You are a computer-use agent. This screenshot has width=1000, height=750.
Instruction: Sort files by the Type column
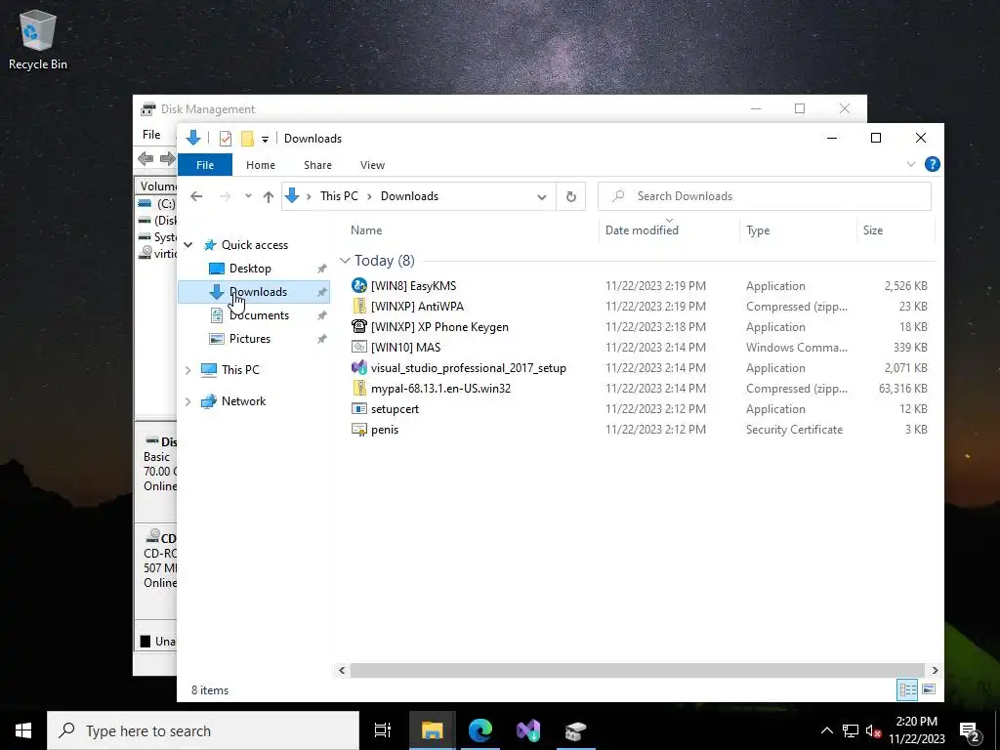click(758, 230)
